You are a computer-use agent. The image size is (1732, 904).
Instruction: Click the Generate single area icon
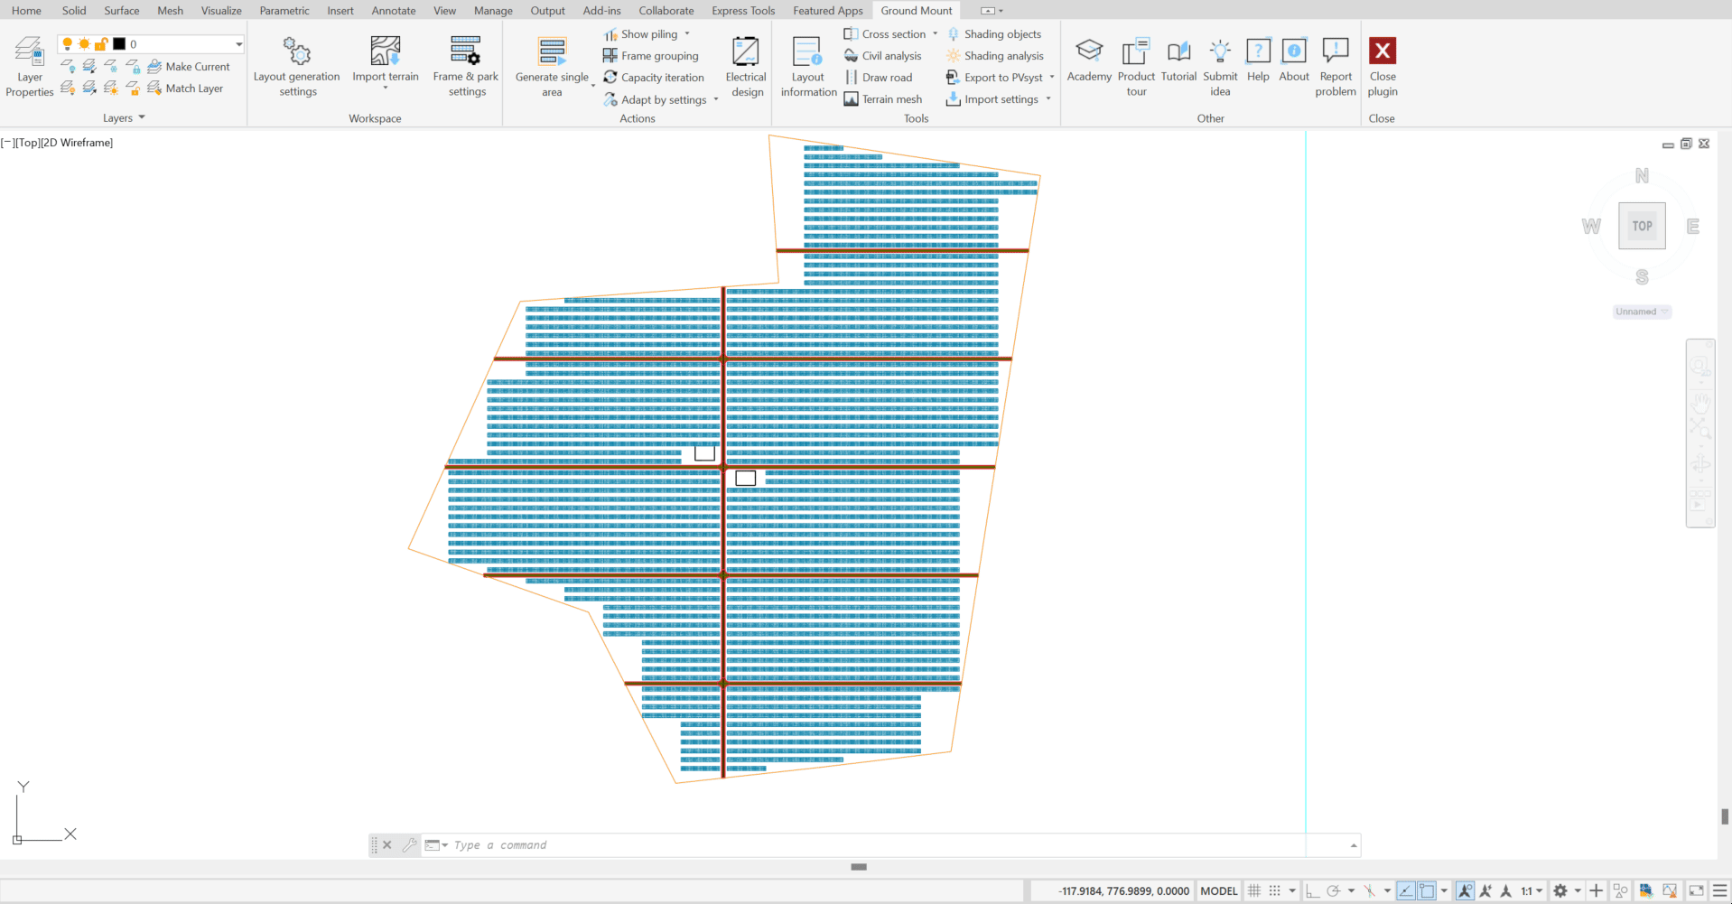[x=552, y=51]
